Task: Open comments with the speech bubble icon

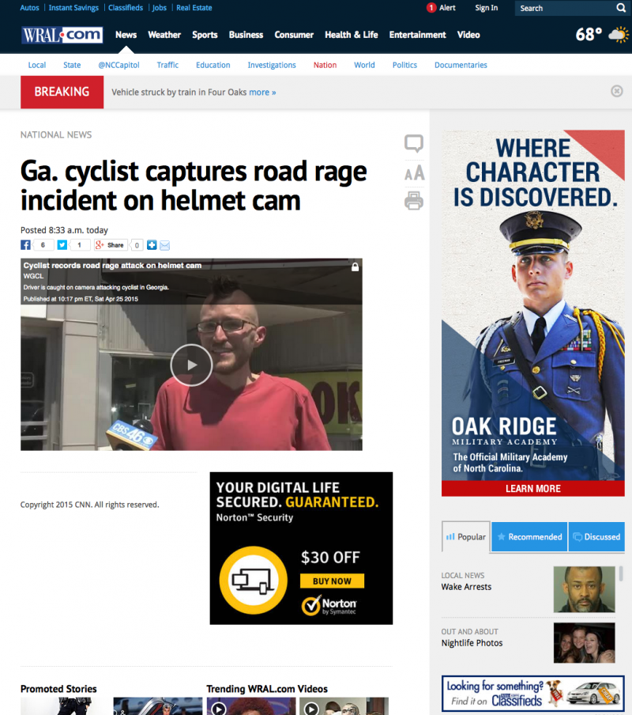Action: pyautogui.click(x=414, y=144)
